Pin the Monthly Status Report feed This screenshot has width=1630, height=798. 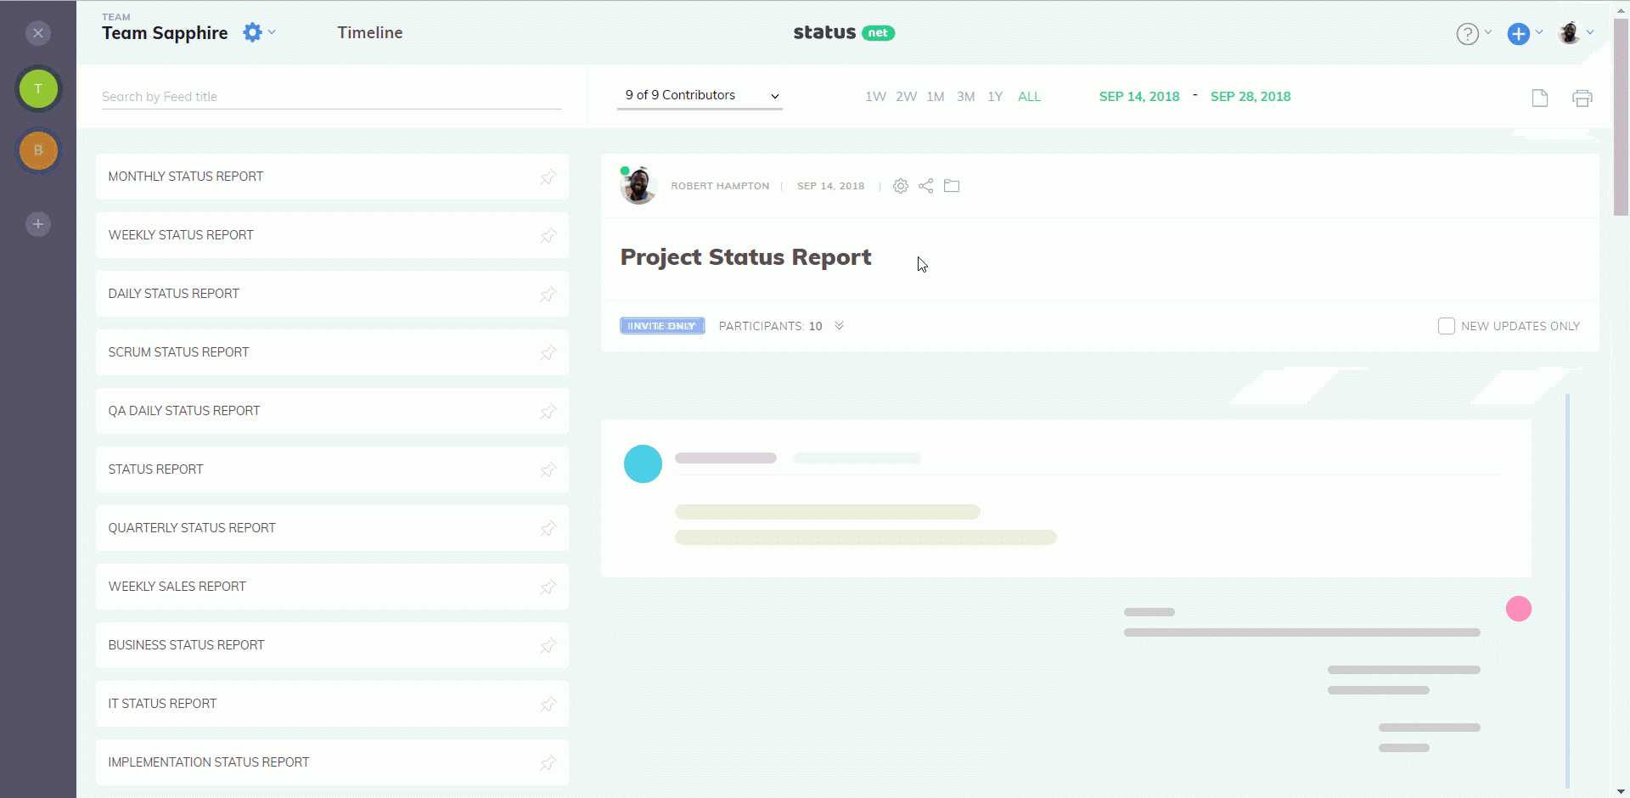coord(548,177)
